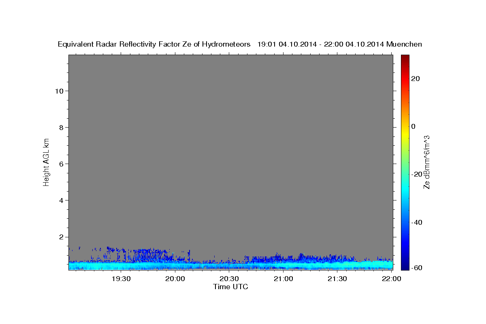Viewport: 486px width, 324px height.
Task: Click the height tick label 4
Action: click(62, 200)
